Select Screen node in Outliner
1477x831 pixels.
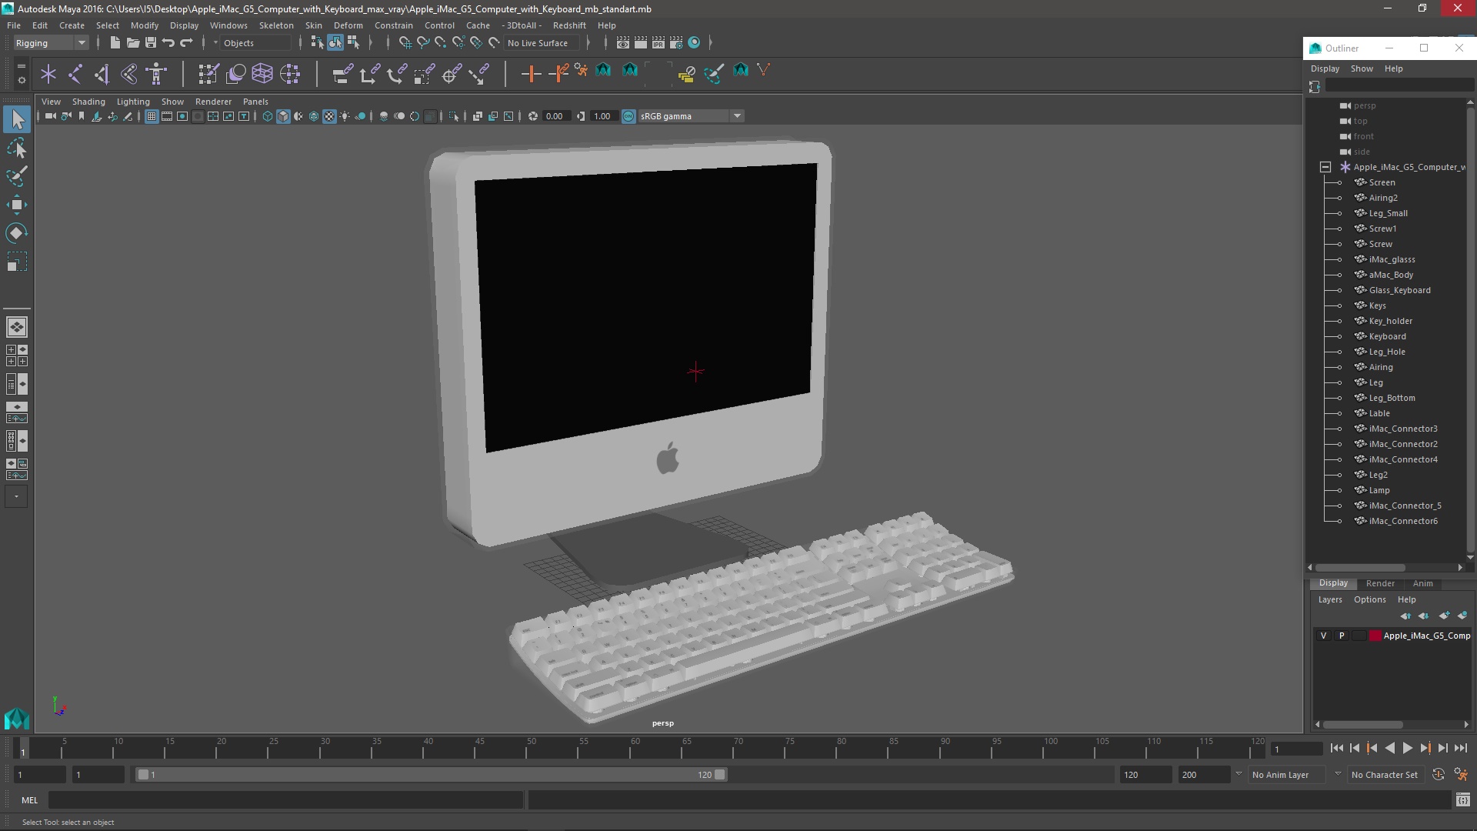(1382, 182)
